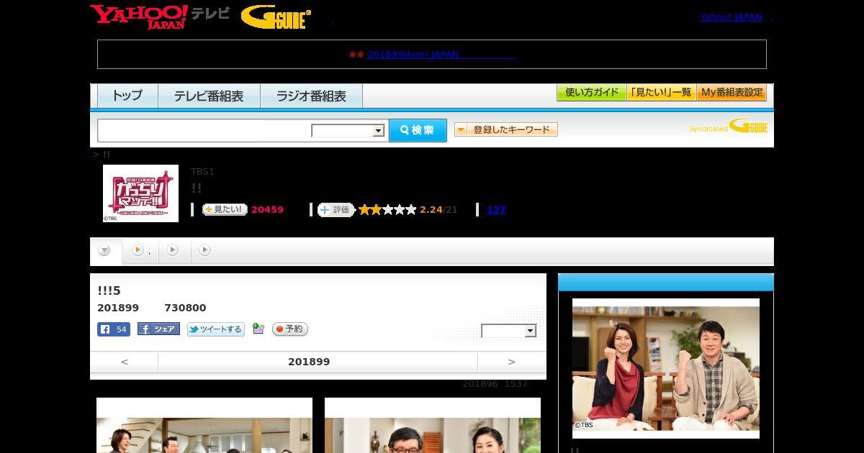Open the 2018 Yahoo! JAPAN notice link
This screenshot has width=864, height=453.
441,54
